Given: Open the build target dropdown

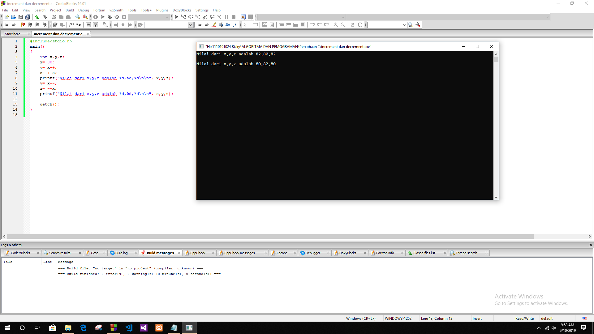Looking at the screenshot, I should [x=167, y=17].
